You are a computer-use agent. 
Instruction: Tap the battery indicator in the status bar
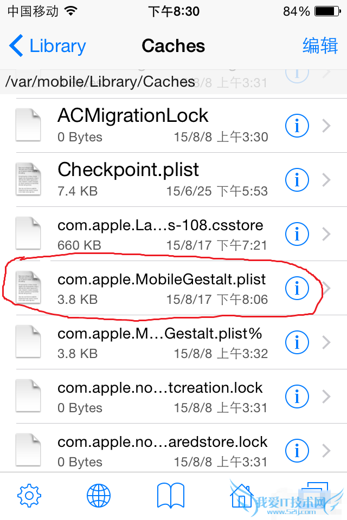(326, 10)
